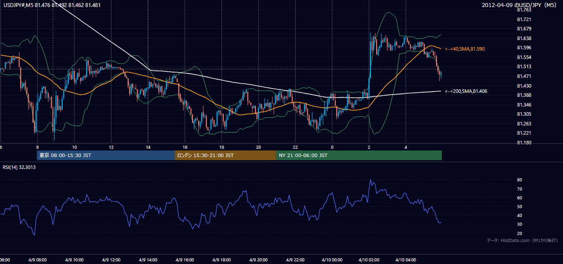
Task: Click hour tick 22 below the price chart
Action: [296, 147]
